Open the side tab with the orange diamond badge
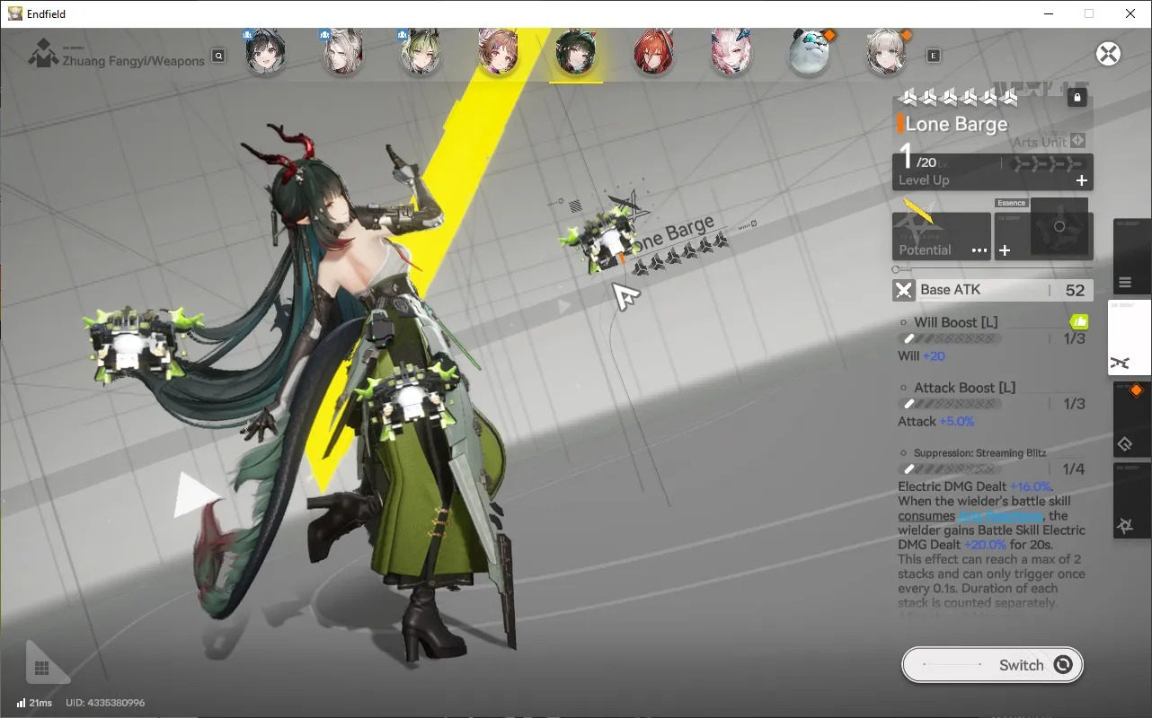1152x718 pixels. tap(1132, 419)
